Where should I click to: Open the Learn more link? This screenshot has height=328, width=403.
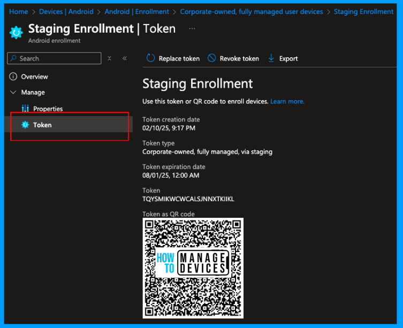[x=287, y=102]
